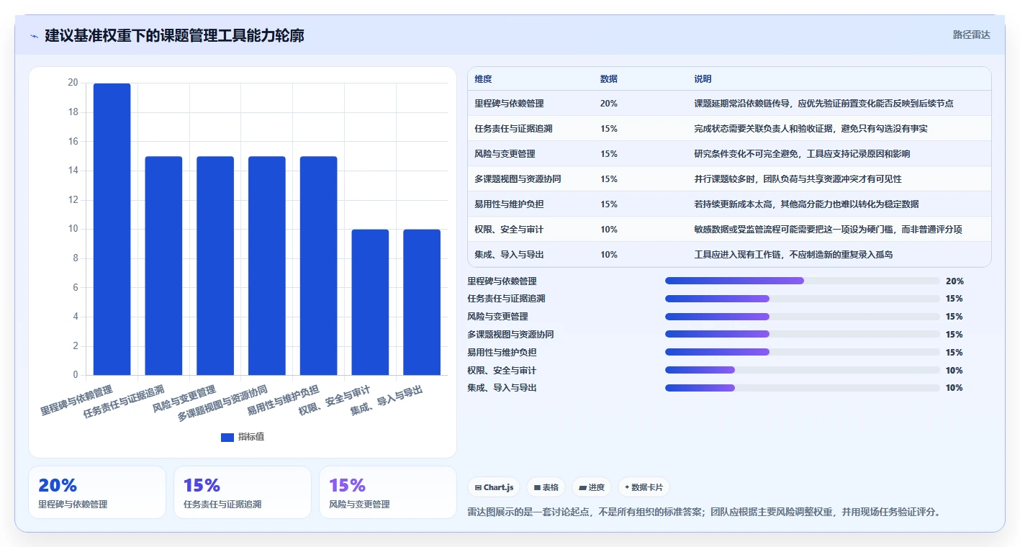
Task: Click the 集成、导入与导出 label in the progress list
Action: (x=502, y=388)
